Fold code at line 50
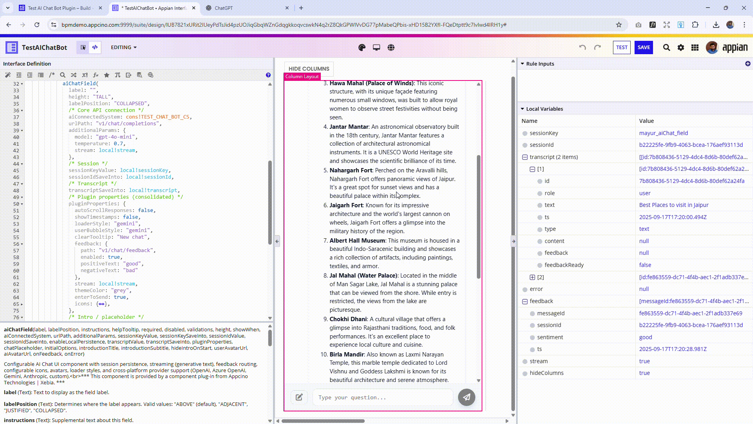753x424 pixels. click(x=22, y=204)
